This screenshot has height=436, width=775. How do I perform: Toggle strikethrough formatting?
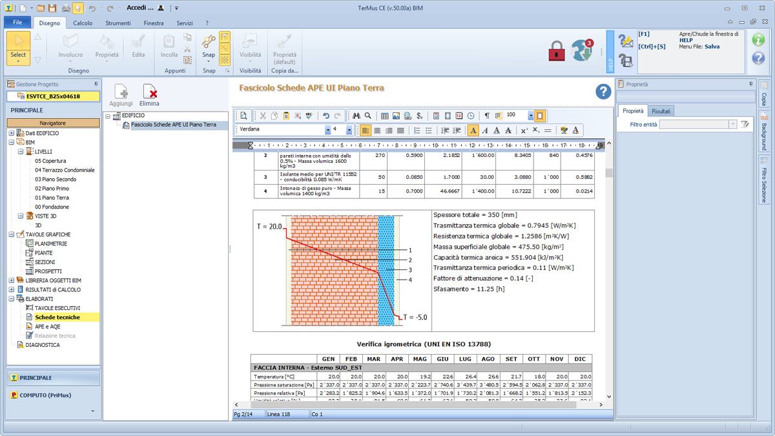pos(508,130)
